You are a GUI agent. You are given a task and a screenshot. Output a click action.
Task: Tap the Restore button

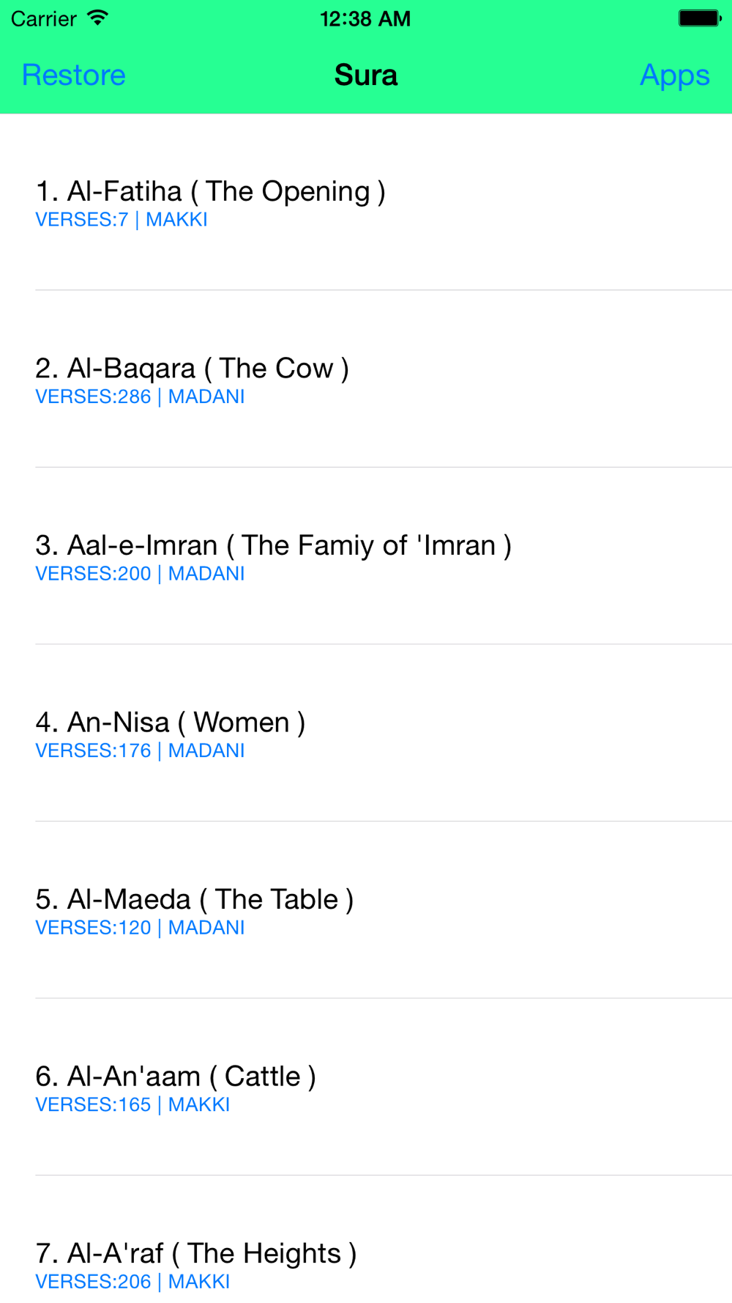coord(74,75)
